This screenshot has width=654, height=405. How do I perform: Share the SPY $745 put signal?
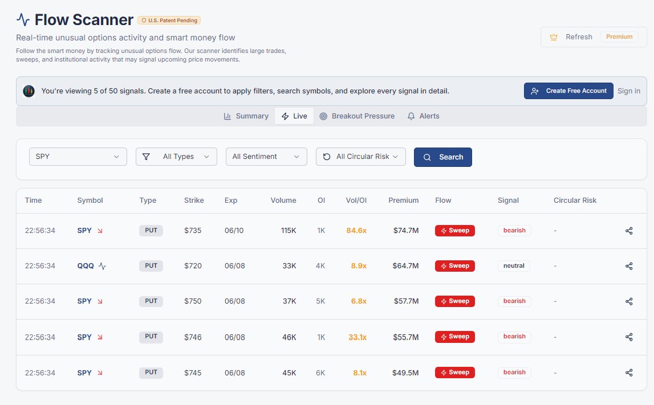click(x=629, y=373)
